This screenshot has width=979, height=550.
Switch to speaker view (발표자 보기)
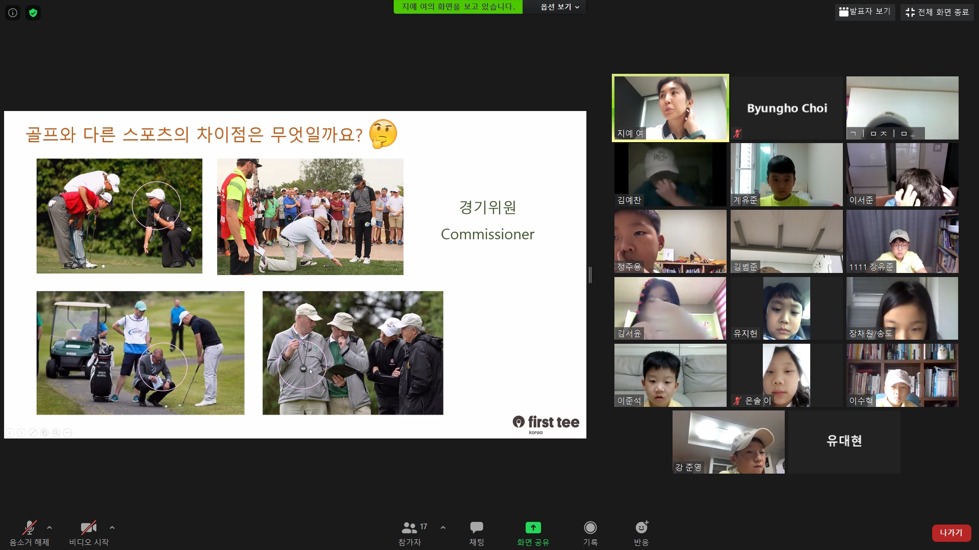pos(865,12)
